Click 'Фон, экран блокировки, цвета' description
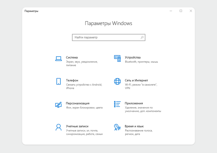 (84, 108)
